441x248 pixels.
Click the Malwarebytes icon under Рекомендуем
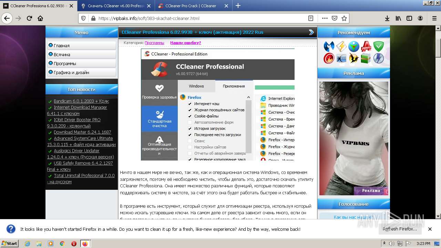(x=329, y=46)
